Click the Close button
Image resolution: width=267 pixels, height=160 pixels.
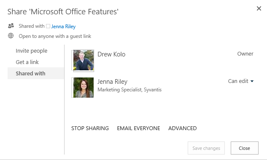click(x=245, y=148)
